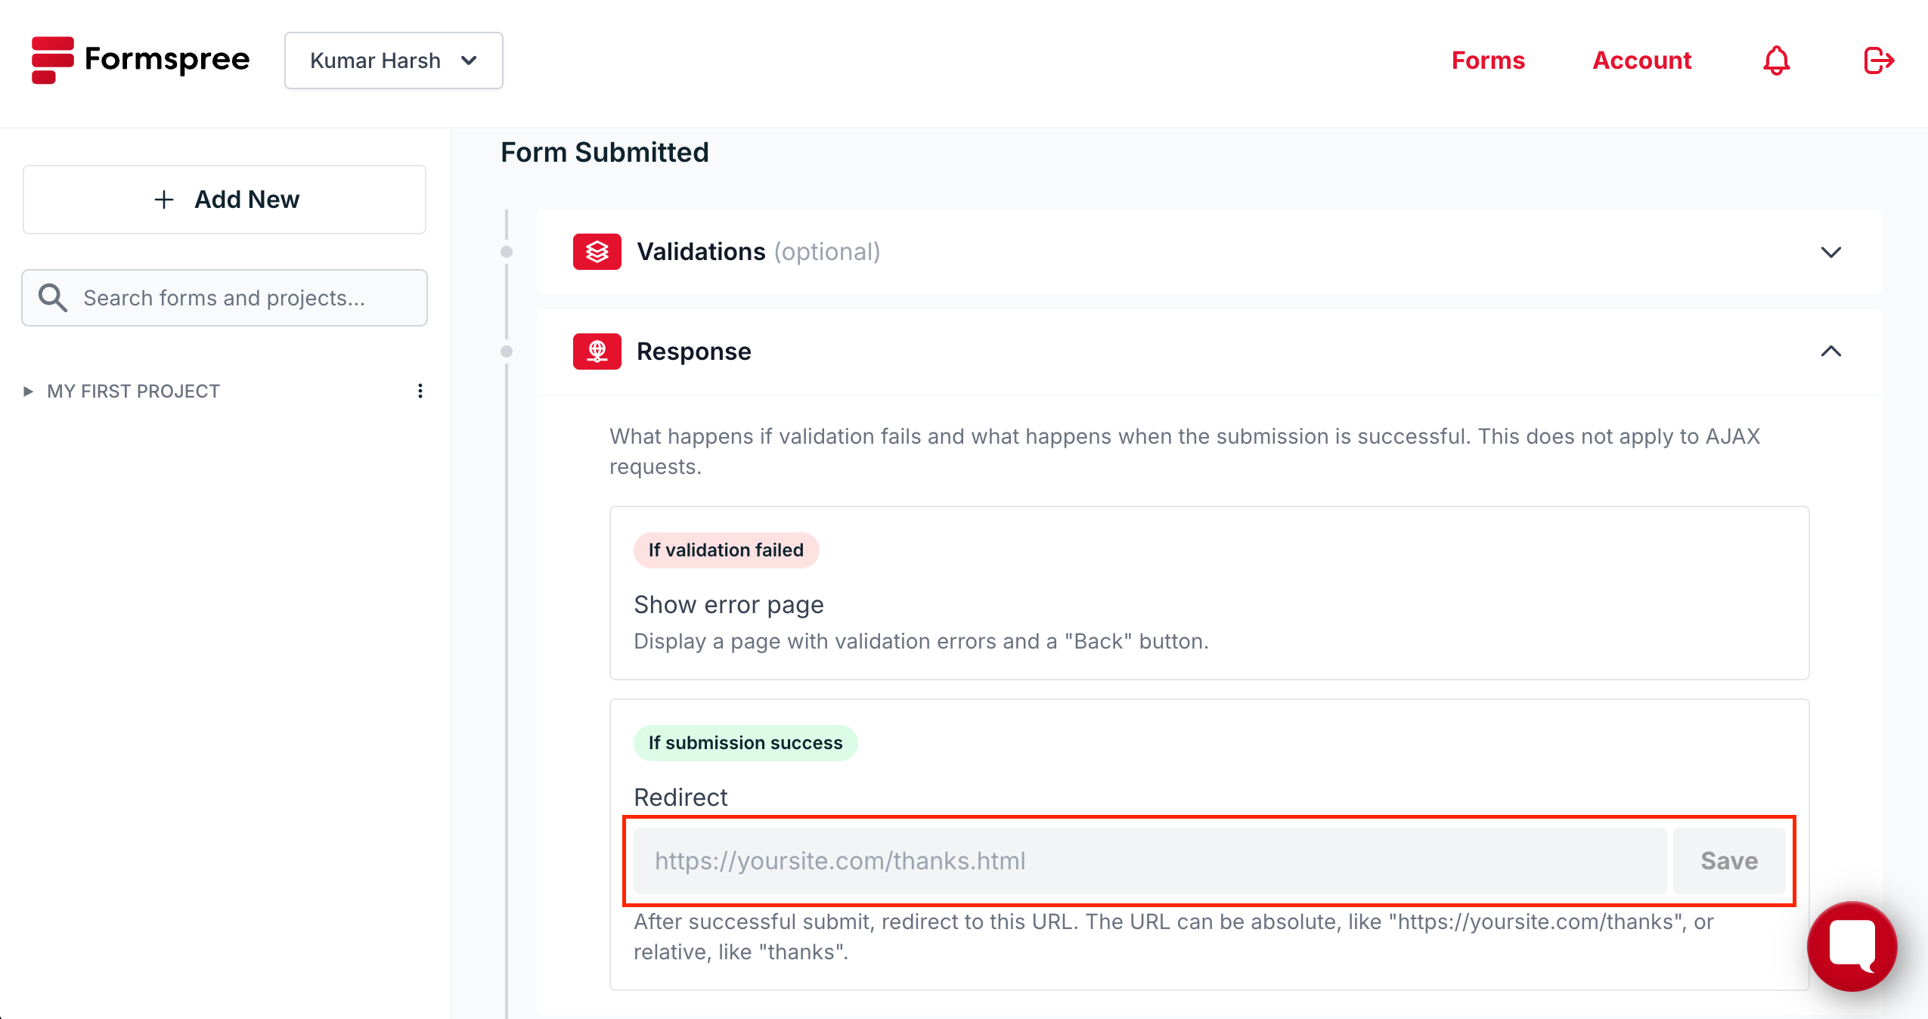Screen dimensions: 1928x1019
Task: Collapse the Response section
Action: 1830,352
